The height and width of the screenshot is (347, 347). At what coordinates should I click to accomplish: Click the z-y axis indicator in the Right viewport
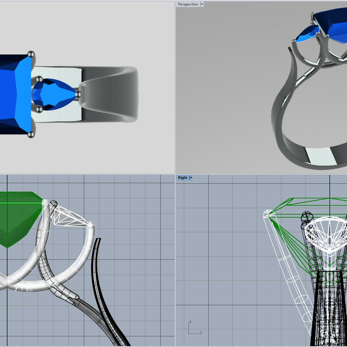195,327
